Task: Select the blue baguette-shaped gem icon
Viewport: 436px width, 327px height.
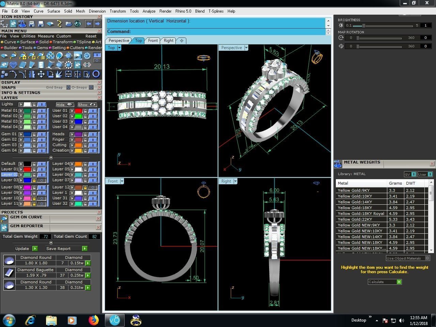Action: [22, 65]
